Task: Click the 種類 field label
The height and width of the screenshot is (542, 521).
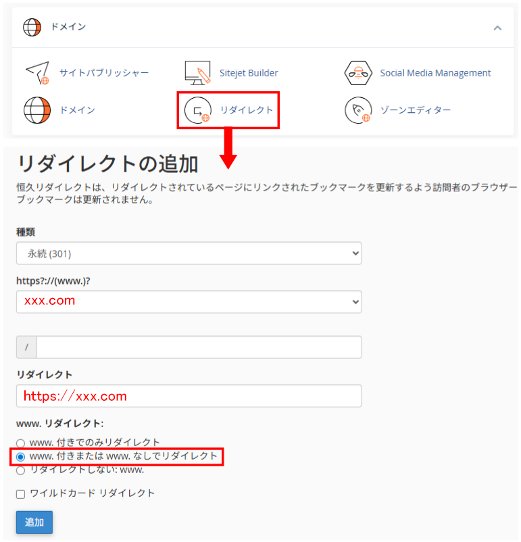Action: tap(26, 232)
